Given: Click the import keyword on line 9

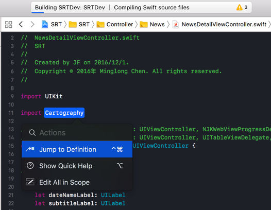Looking at the screenshot, I should (x=31, y=96).
